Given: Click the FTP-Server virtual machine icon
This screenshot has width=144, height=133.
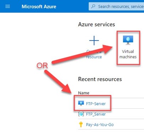Looking at the screenshot, I should [x=81, y=103].
